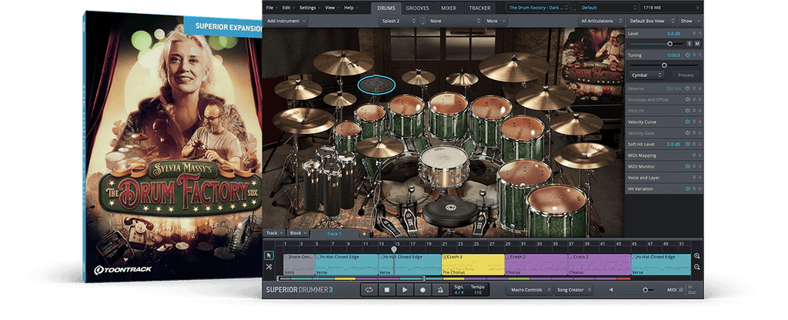Solo the instrument with S button
The width and height of the screenshot is (788, 320).
tap(689, 44)
